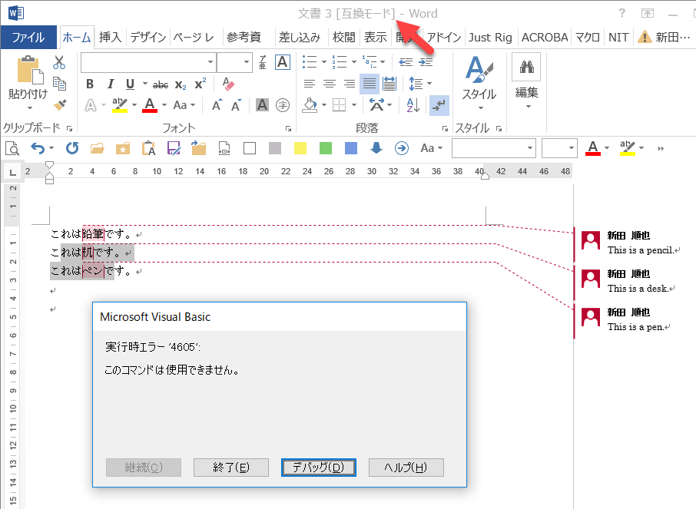Click the blue down arrow toolbar icon
The image size is (696, 509).
click(x=376, y=148)
